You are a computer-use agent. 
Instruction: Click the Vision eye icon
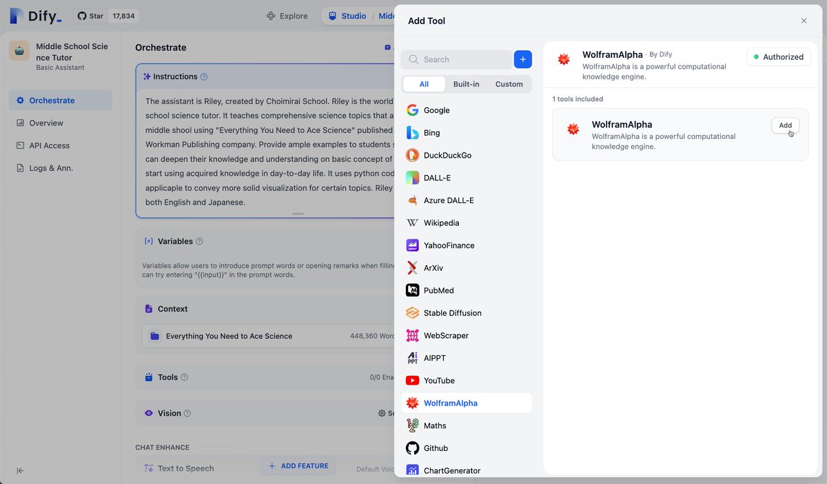149,414
